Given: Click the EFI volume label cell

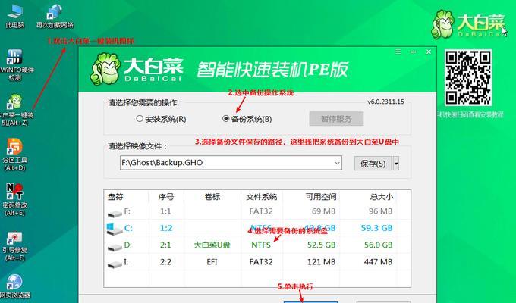Looking at the screenshot, I should (x=212, y=262).
